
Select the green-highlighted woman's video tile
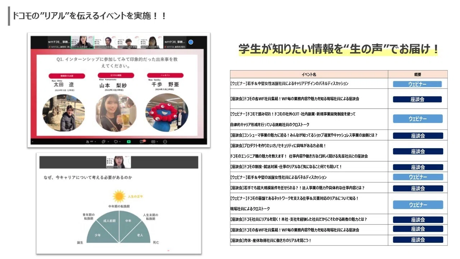click(82, 42)
